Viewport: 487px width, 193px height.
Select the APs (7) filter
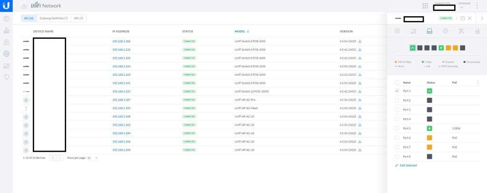pos(78,18)
